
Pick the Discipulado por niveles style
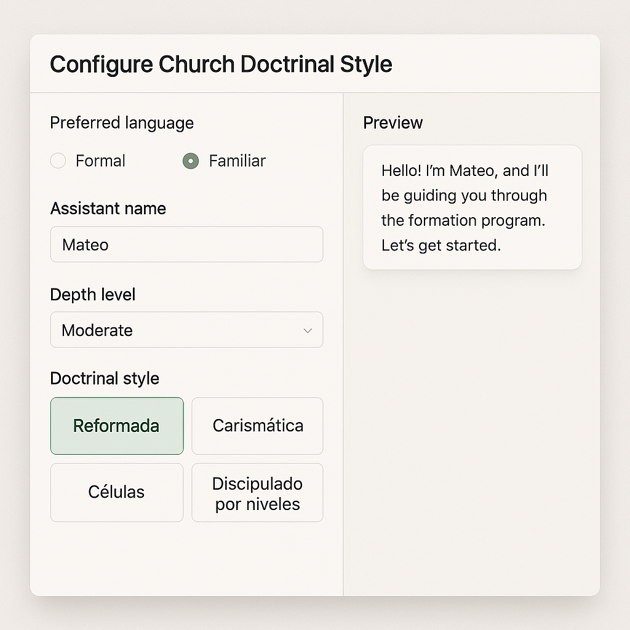tap(257, 493)
